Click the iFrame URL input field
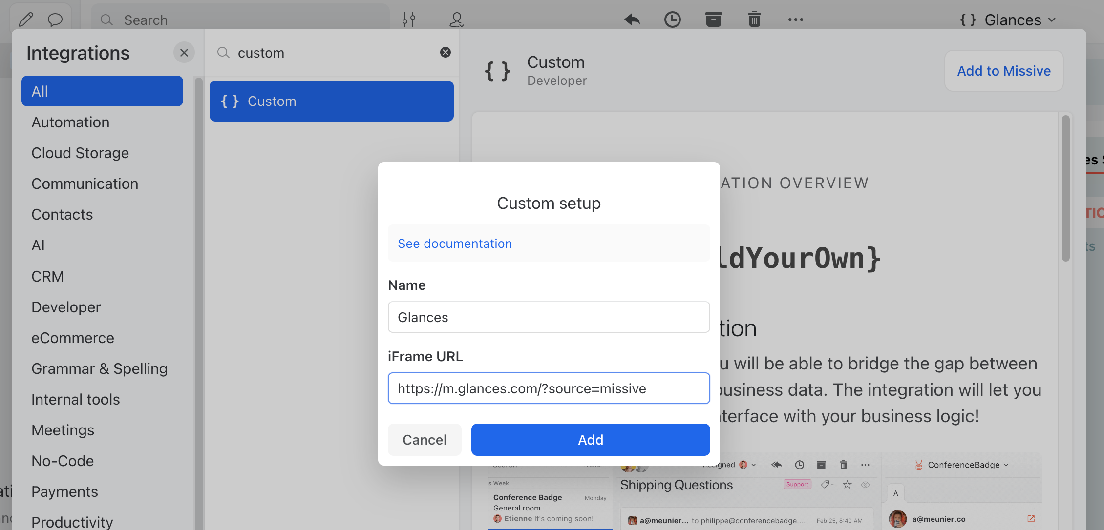The height and width of the screenshot is (530, 1104). 549,388
